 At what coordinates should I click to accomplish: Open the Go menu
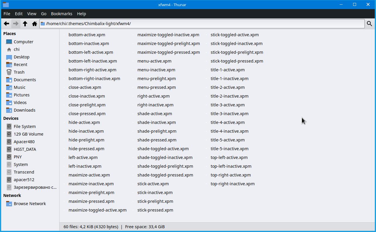pyautogui.click(x=44, y=14)
